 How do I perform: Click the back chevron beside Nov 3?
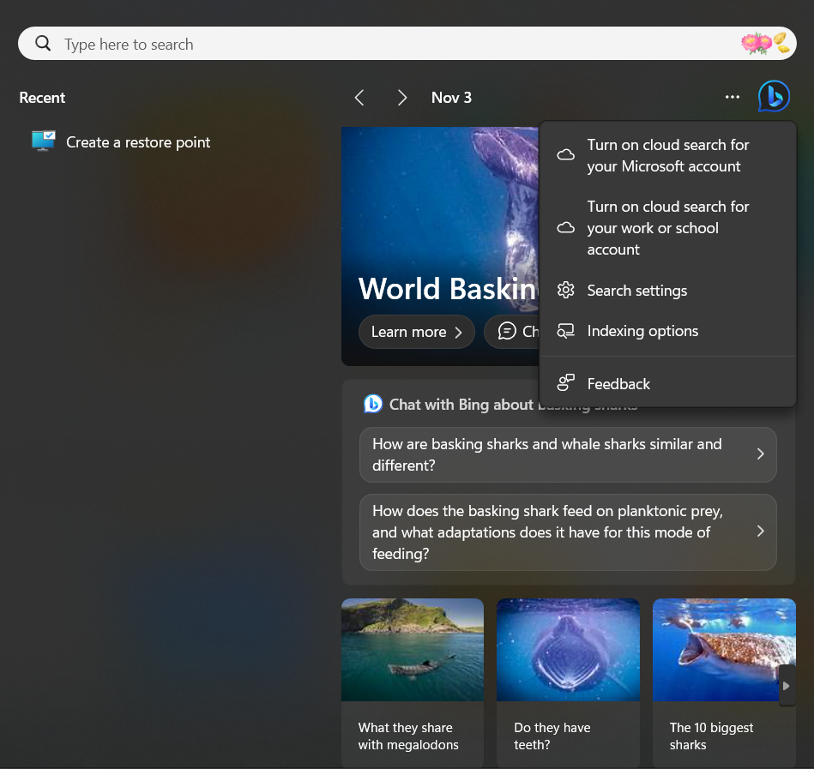tap(359, 97)
